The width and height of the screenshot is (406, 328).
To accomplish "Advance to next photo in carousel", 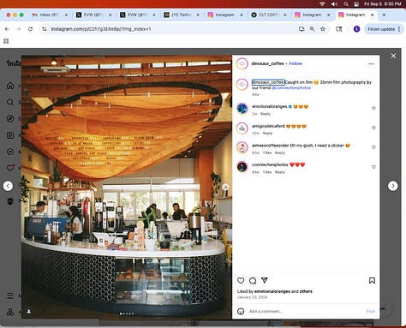I will pyautogui.click(x=225, y=187).
